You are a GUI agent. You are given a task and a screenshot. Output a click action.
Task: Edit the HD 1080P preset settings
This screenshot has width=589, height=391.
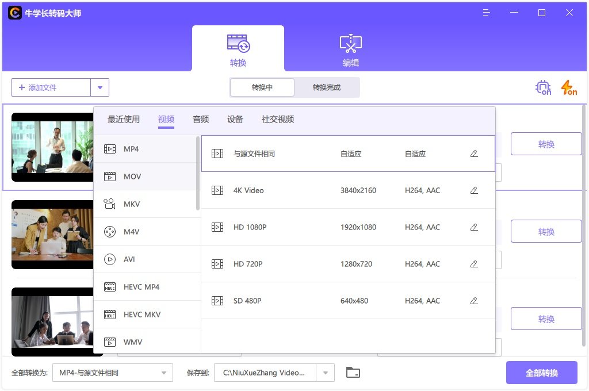click(x=473, y=227)
